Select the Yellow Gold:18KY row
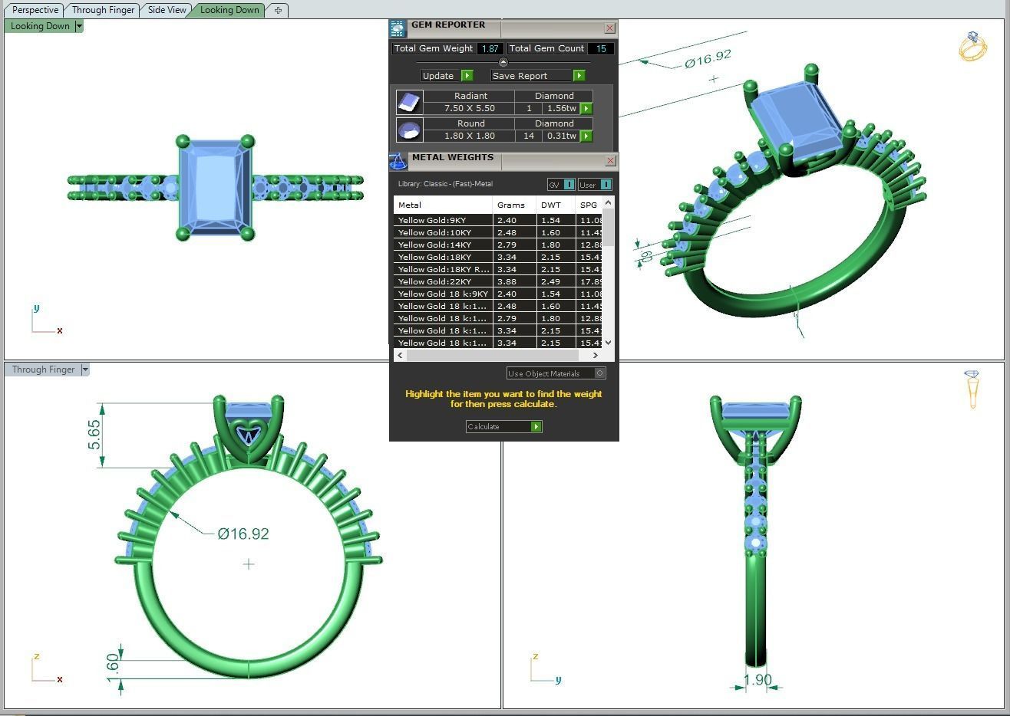Image resolution: width=1010 pixels, height=716 pixels. pos(498,257)
